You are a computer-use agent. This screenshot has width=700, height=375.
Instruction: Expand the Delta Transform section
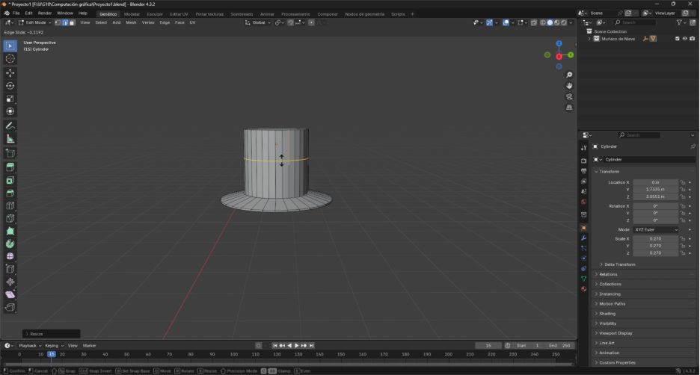619,264
